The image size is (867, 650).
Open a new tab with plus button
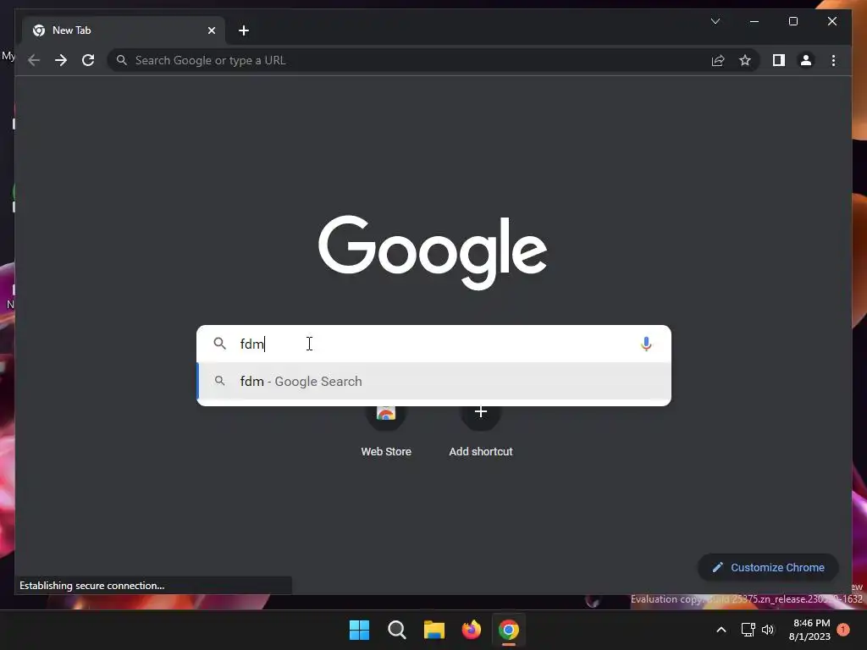click(244, 30)
